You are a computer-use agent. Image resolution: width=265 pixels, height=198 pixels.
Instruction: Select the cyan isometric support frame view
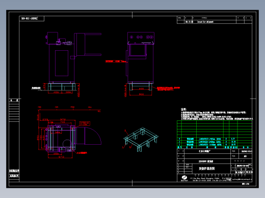(141, 140)
